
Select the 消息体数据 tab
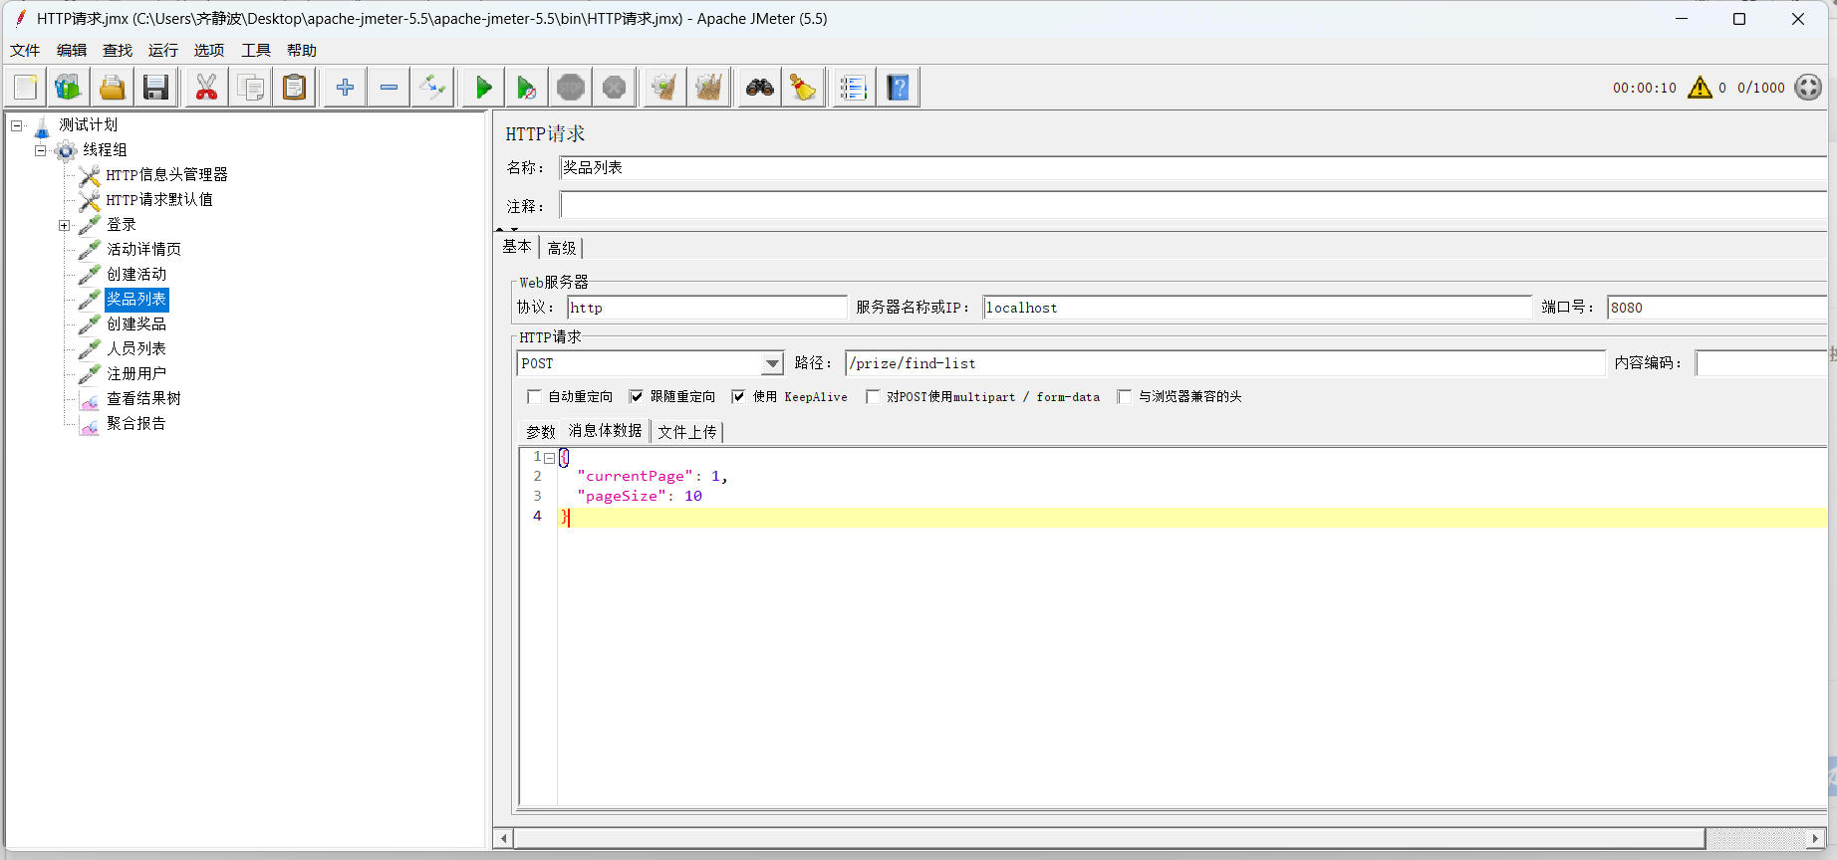(x=606, y=430)
